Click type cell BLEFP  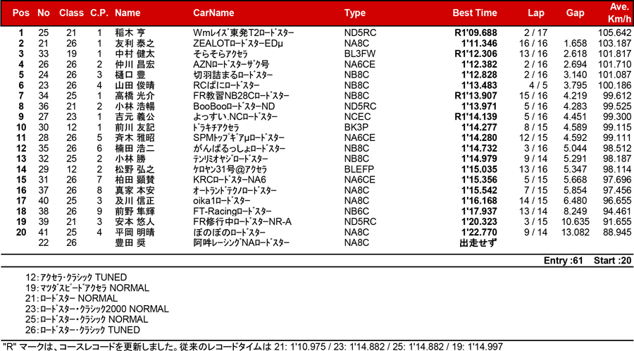359,169
